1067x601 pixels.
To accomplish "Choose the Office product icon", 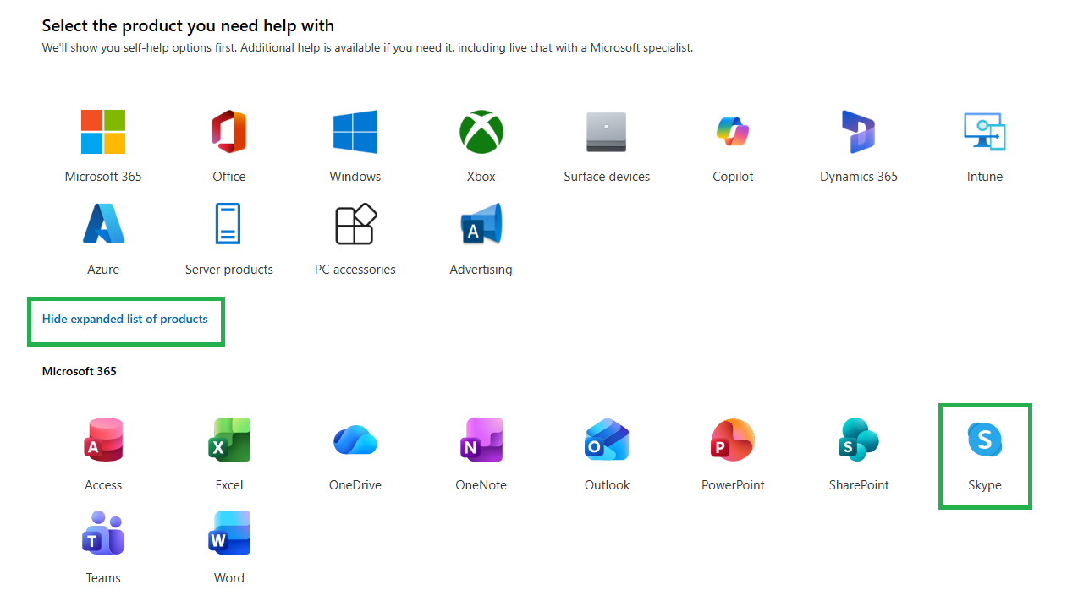I will tap(228, 132).
